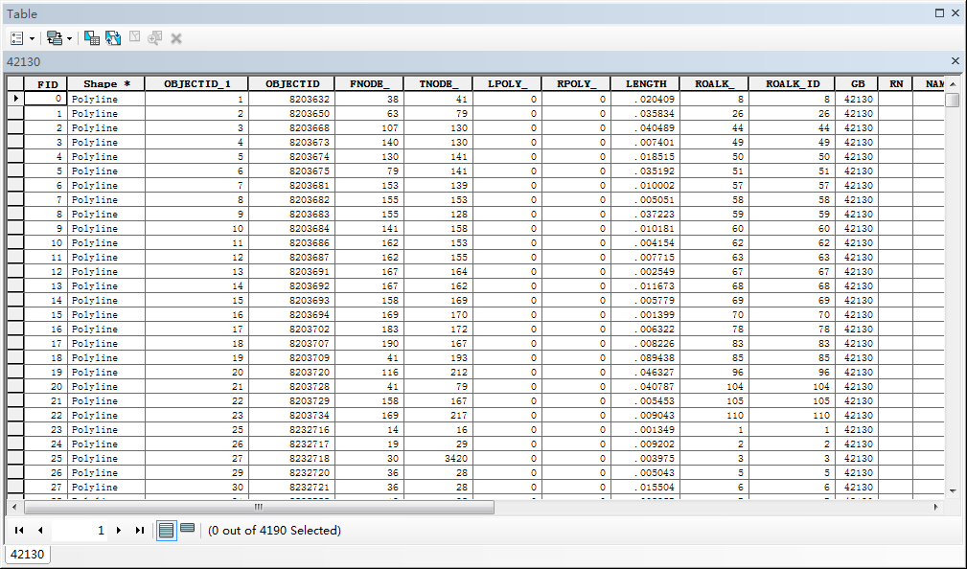Go to the first record
This screenshot has height=569, width=967.
(x=19, y=530)
